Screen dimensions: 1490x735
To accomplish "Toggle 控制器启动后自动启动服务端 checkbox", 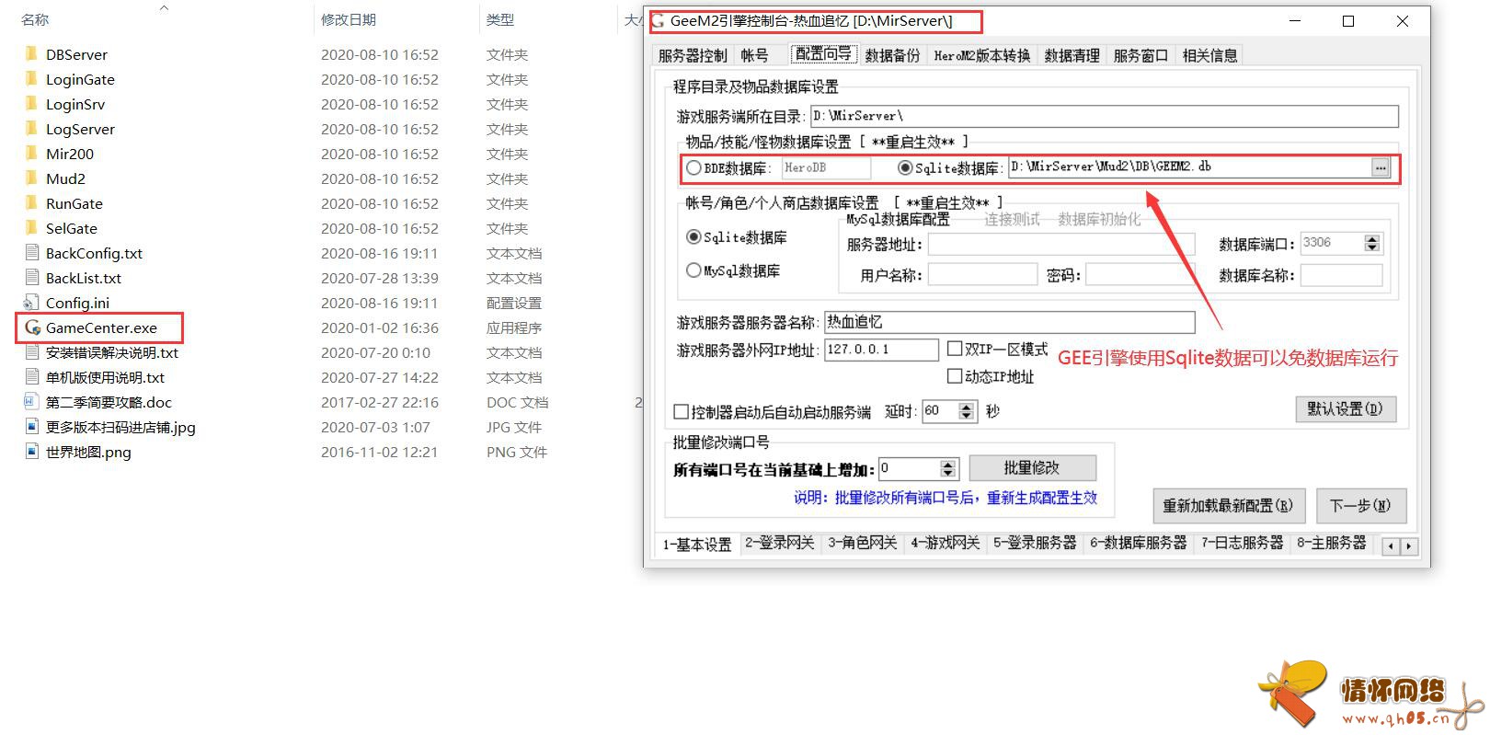I will coord(682,411).
